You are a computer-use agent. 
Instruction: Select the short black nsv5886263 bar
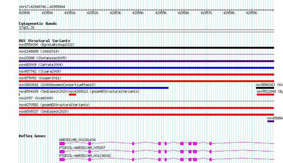tap(265, 88)
